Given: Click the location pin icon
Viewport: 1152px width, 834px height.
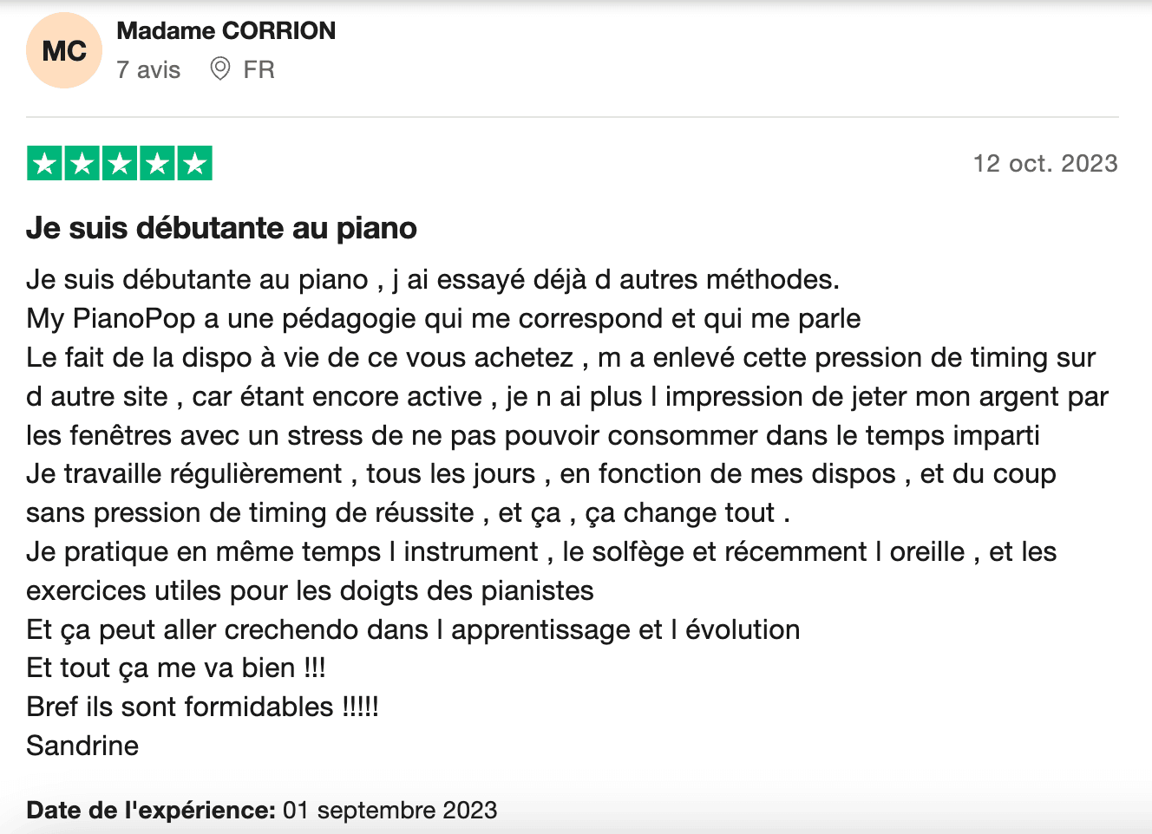Looking at the screenshot, I should (x=220, y=68).
